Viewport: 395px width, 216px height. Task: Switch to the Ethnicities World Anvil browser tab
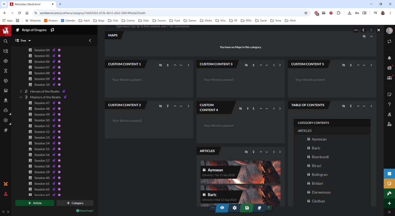click(32, 4)
